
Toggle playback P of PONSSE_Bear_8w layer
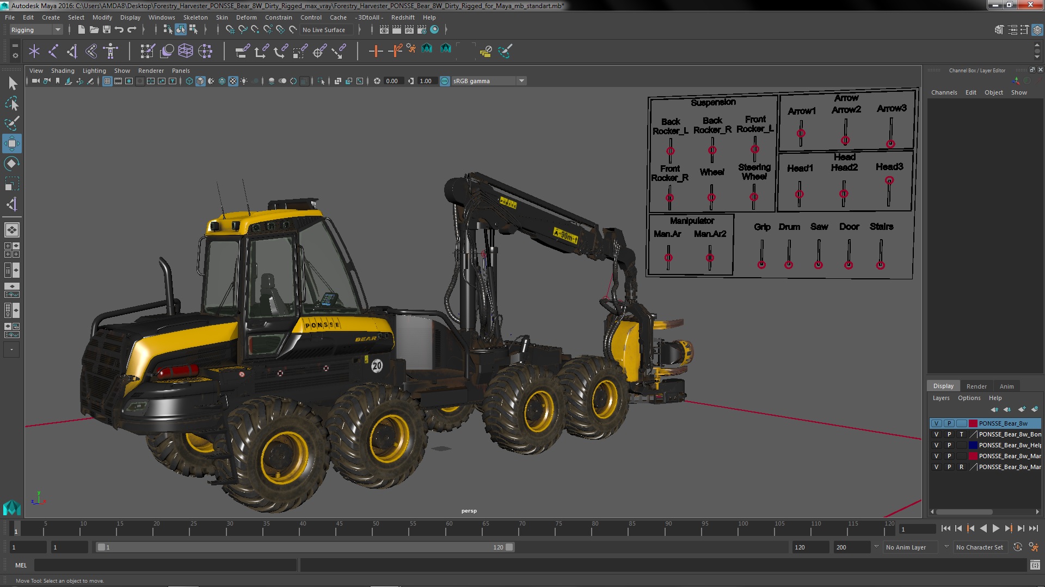coord(949,423)
